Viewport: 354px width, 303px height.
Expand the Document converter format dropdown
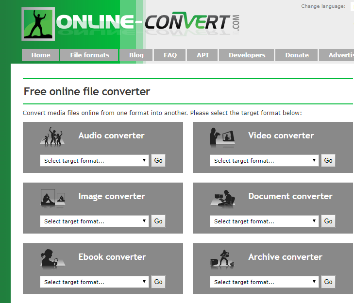pos(264,221)
